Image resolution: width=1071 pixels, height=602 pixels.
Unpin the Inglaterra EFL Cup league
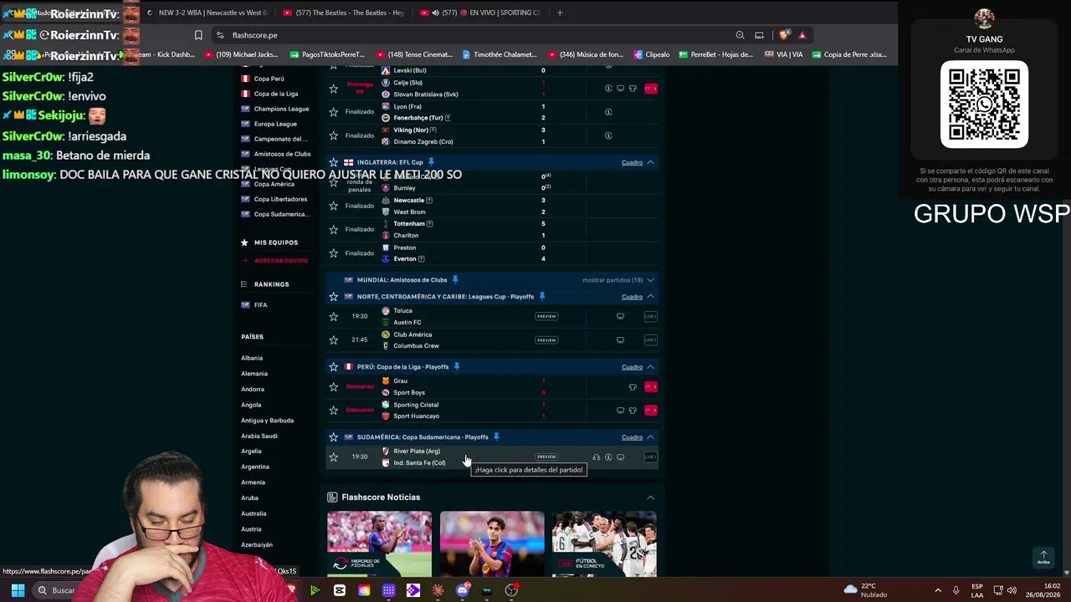click(432, 162)
